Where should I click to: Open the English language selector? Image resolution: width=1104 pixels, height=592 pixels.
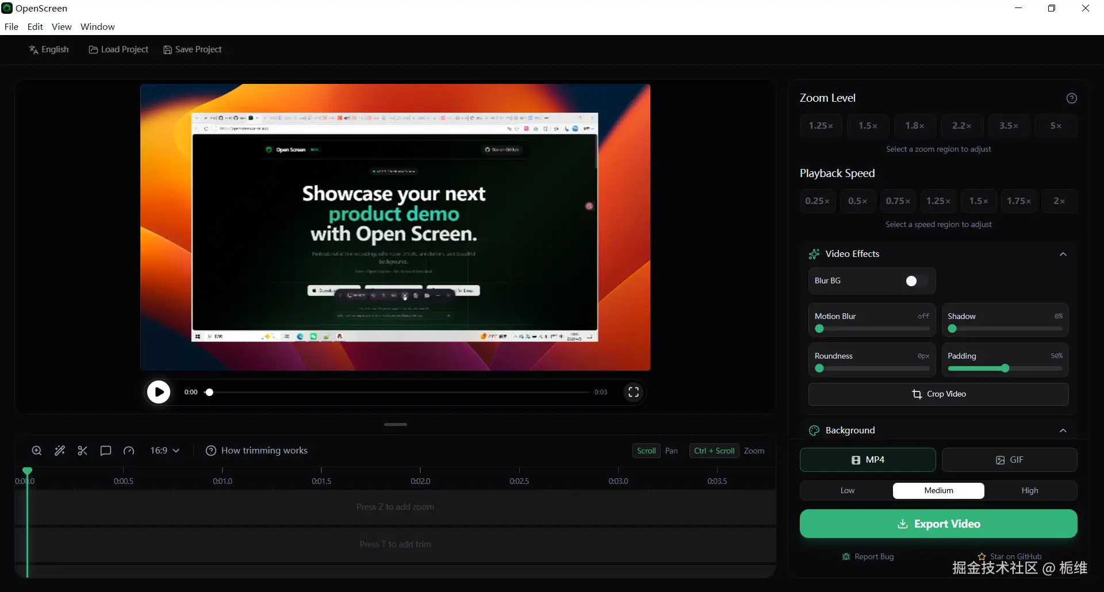pyautogui.click(x=49, y=49)
